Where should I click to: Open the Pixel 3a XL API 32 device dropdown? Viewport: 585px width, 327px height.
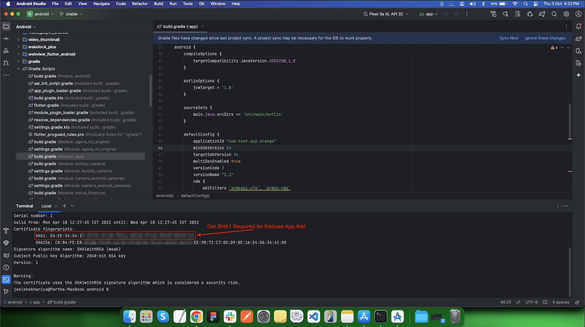point(386,14)
